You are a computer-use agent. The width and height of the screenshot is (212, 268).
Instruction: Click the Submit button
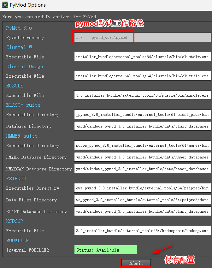click(136, 263)
